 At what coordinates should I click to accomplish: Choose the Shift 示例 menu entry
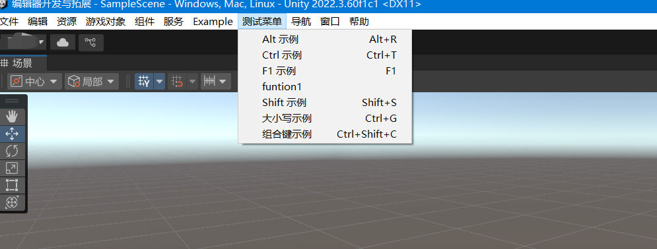pos(325,102)
